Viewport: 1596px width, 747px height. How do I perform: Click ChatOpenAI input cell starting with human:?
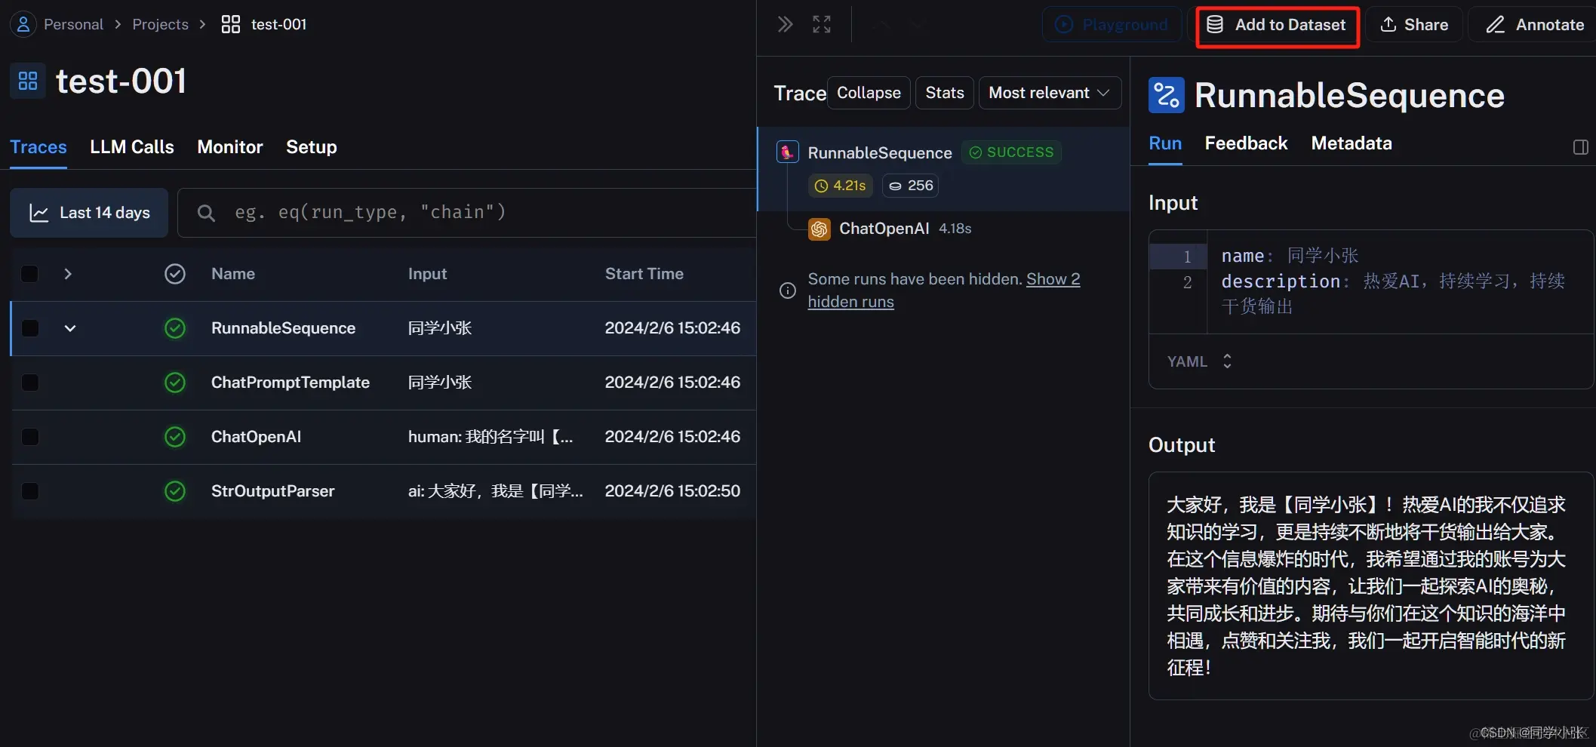pos(490,437)
